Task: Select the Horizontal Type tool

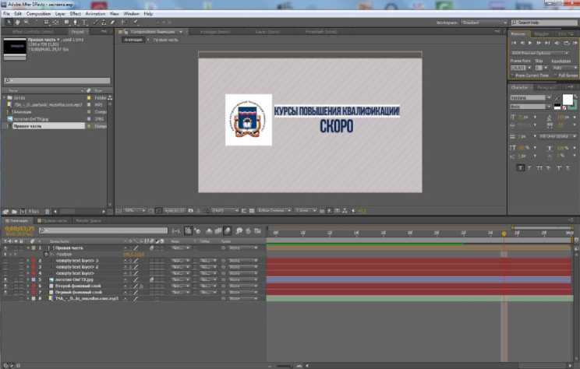Action: pos(83,22)
